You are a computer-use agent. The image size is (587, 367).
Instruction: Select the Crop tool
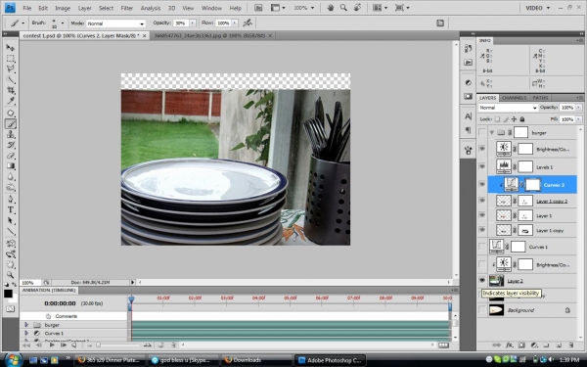[x=11, y=90]
